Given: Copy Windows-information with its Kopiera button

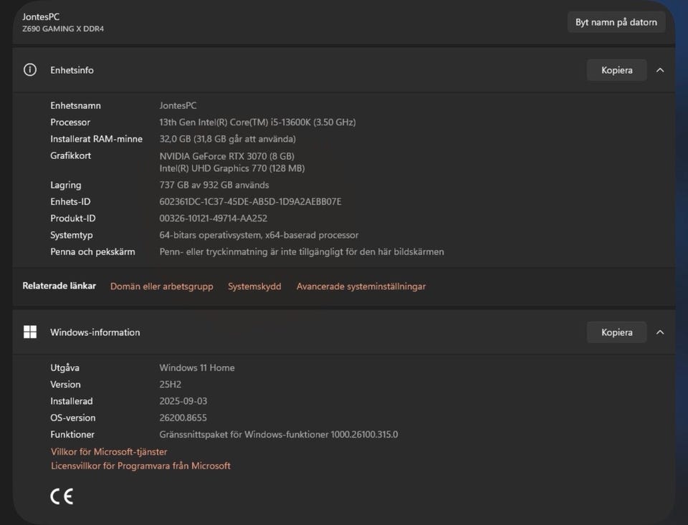Looking at the screenshot, I should click(x=616, y=332).
